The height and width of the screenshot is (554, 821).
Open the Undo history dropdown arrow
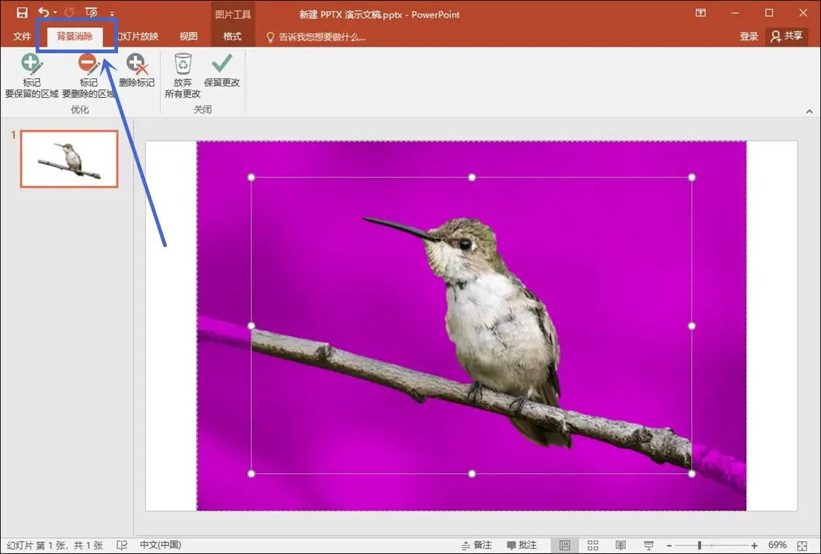(x=55, y=13)
